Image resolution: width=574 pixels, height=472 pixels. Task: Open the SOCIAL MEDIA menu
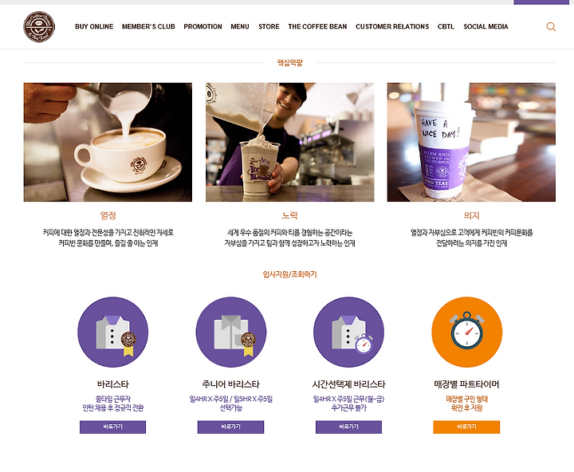486,27
